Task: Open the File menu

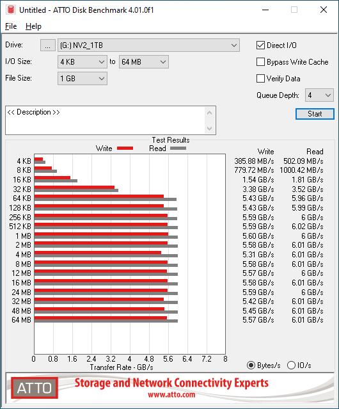Action: pyautogui.click(x=11, y=26)
